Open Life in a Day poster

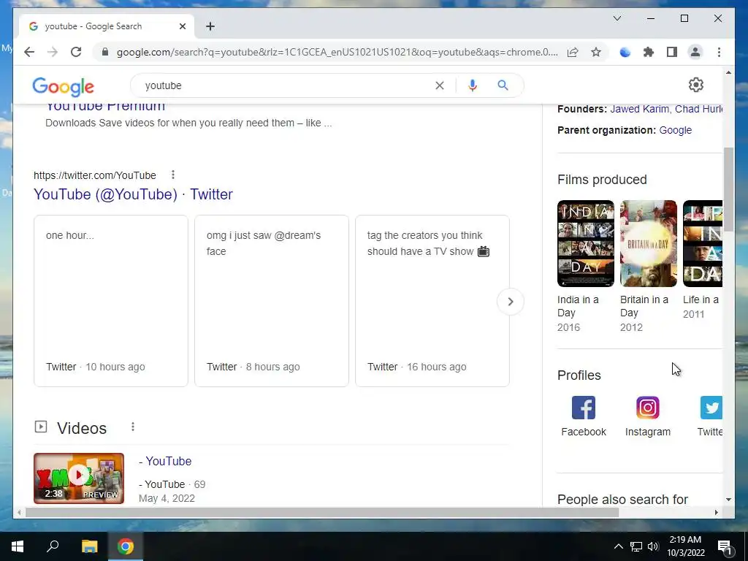(702, 243)
